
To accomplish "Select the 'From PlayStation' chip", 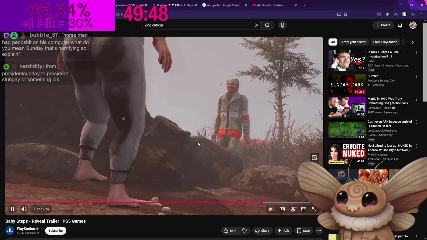I will 385,42.
